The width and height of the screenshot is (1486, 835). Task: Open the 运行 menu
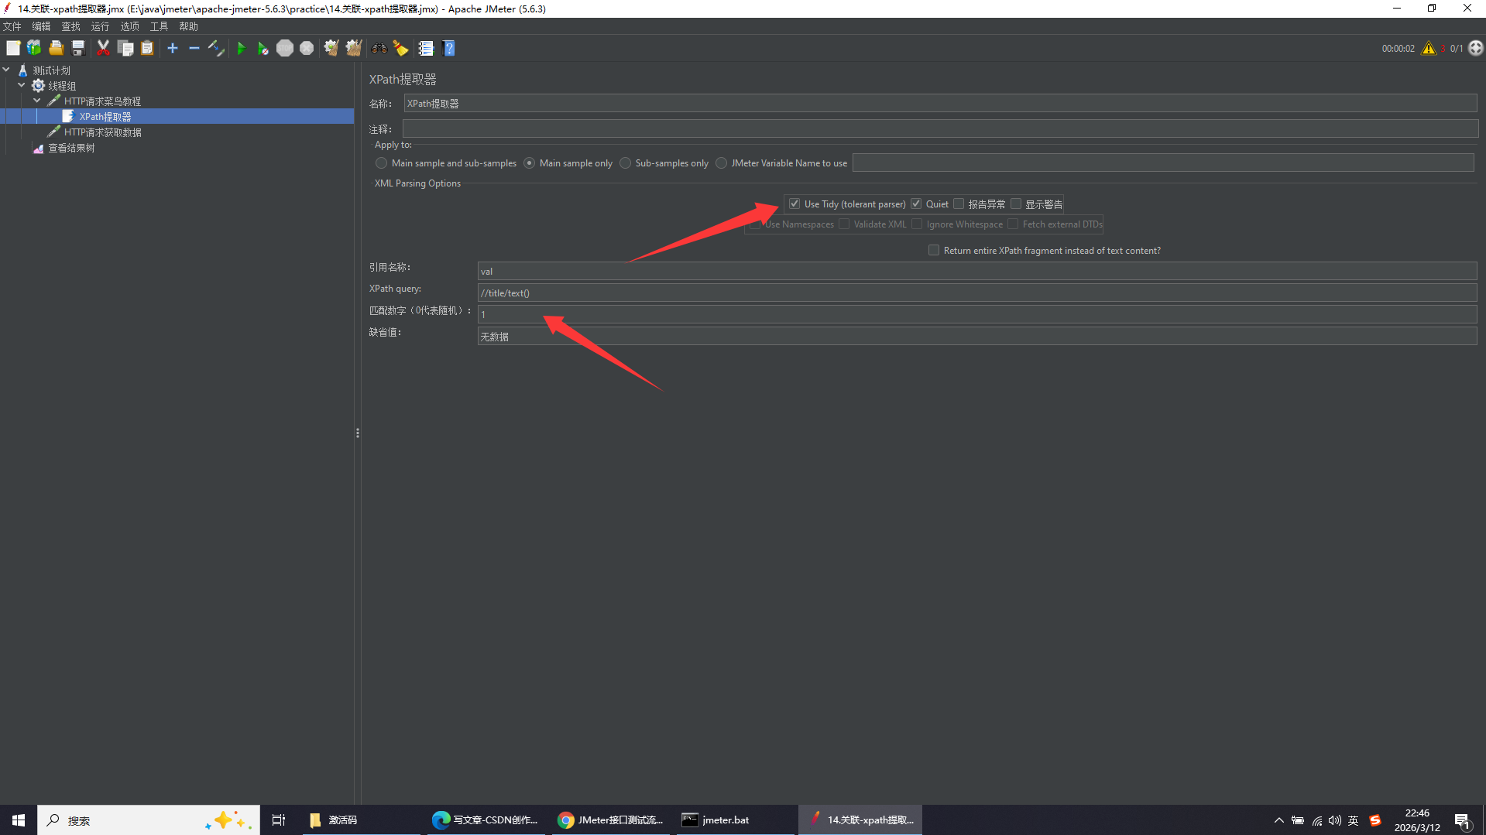pos(100,26)
